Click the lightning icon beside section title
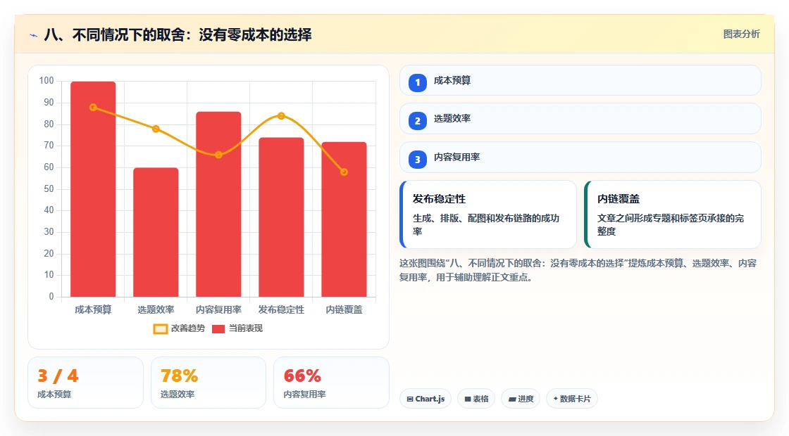Image resolution: width=789 pixels, height=436 pixels. click(33, 35)
